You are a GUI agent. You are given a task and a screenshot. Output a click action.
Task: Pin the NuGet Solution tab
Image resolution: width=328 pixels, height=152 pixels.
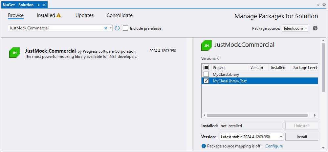38,5
